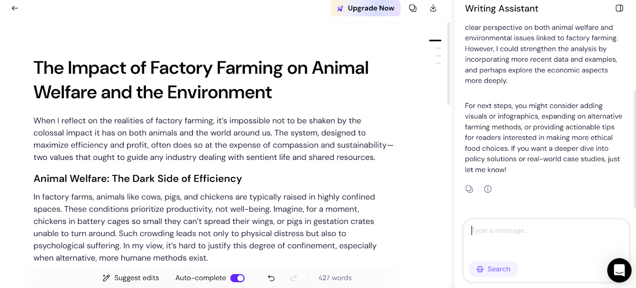Download the document using the download icon
636x288 pixels.
click(x=433, y=8)
